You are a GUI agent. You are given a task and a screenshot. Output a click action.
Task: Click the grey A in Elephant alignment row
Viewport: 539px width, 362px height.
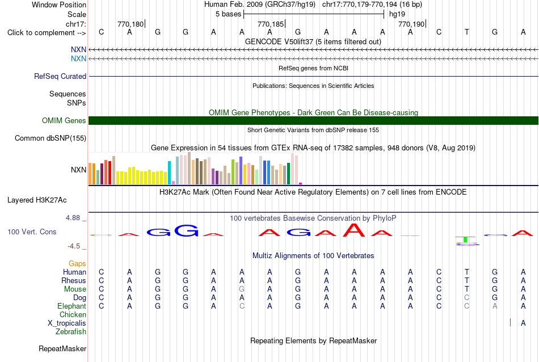click(495, 306)
